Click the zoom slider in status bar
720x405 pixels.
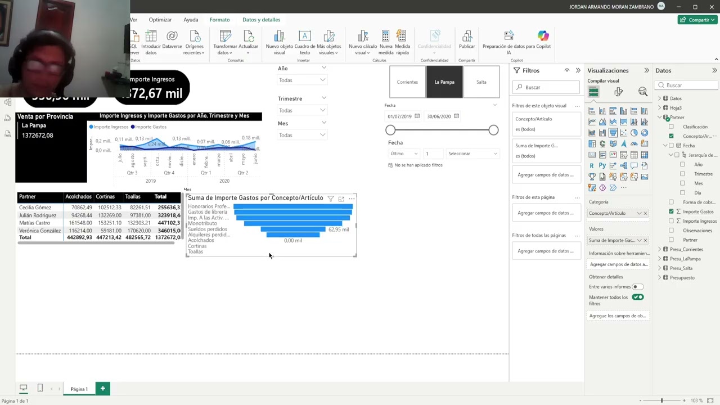click(661, 400)
